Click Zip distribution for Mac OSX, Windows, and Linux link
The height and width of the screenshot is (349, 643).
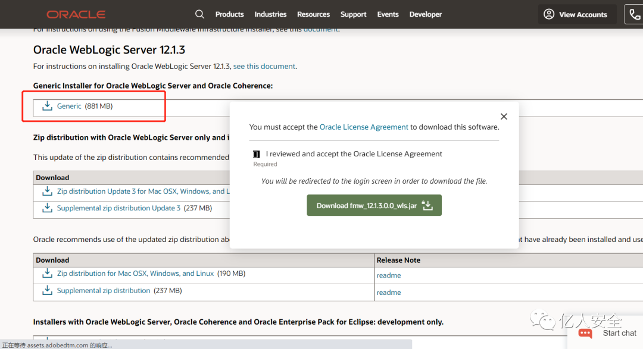135,273
